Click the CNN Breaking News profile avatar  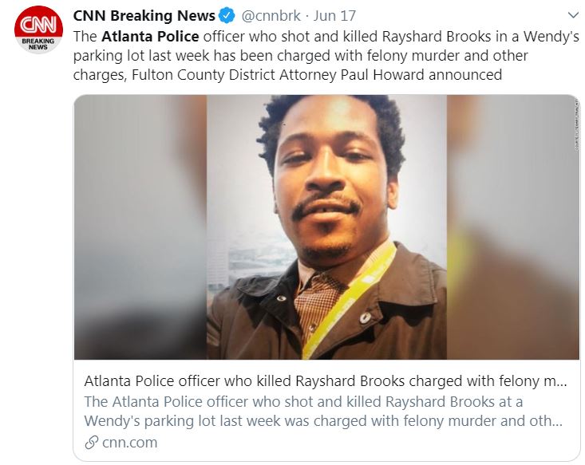[38, 30]
